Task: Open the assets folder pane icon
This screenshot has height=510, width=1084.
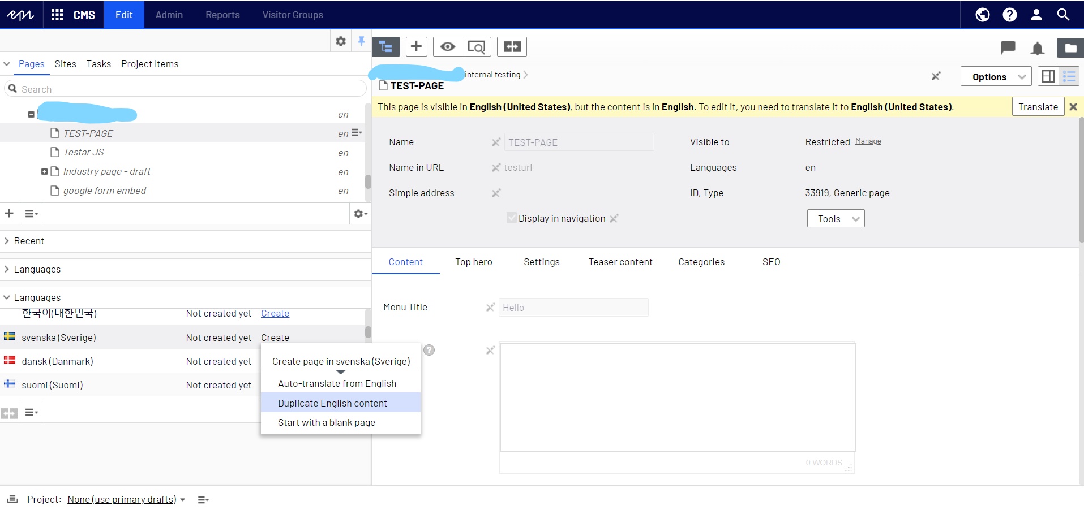Action: [x=1070, y=48]
